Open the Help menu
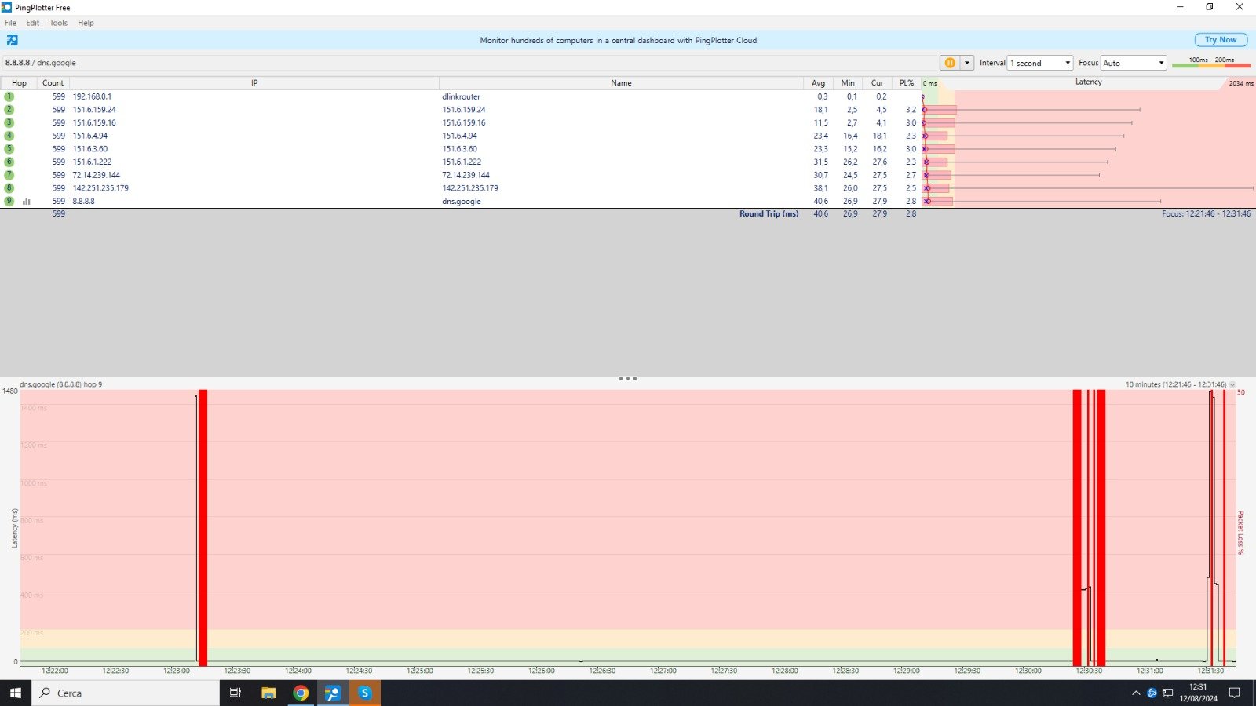Image resolution: width=1256 pixels, height=706 pixels. coord(86,23)
